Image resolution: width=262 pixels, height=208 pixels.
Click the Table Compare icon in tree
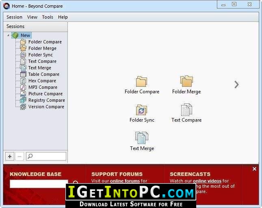[23, 74]
